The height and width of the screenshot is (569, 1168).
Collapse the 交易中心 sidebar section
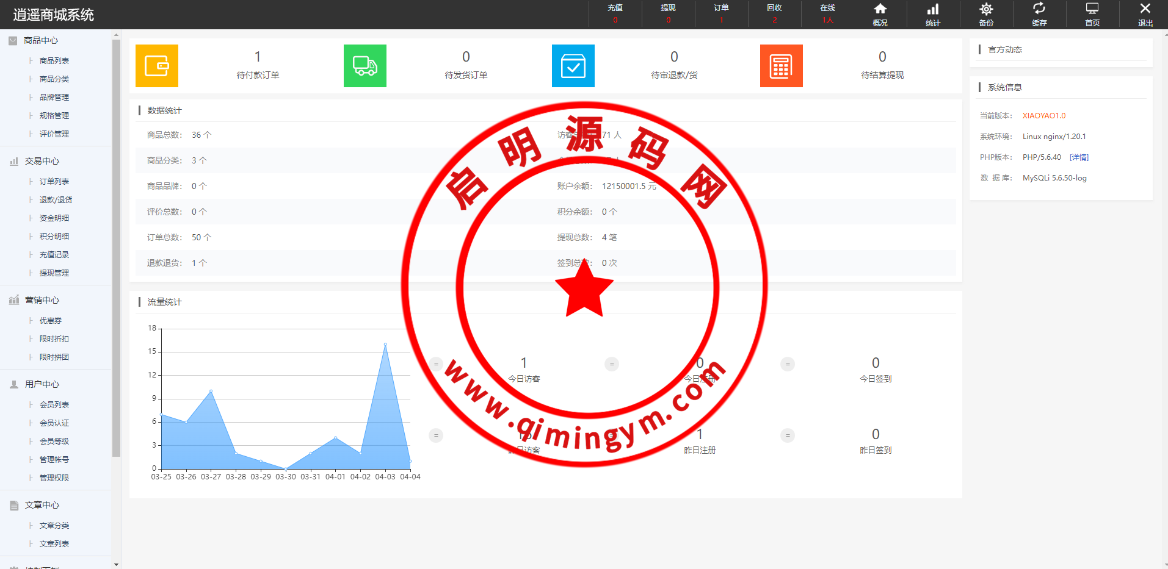pyautogui.click(x=42, y=161)
